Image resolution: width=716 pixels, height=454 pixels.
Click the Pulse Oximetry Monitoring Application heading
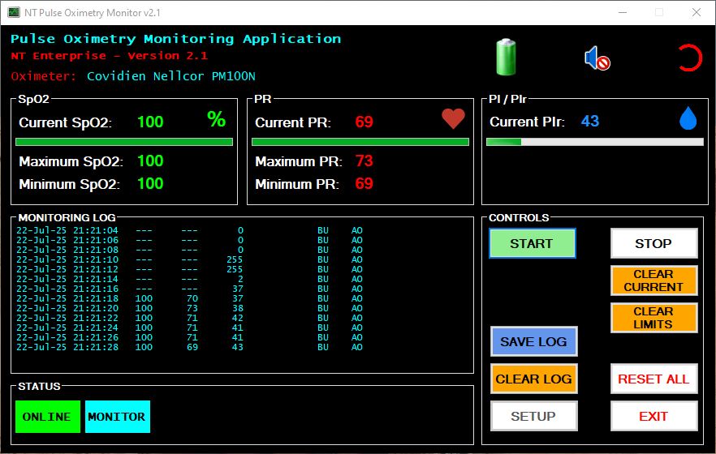point(176,39)
